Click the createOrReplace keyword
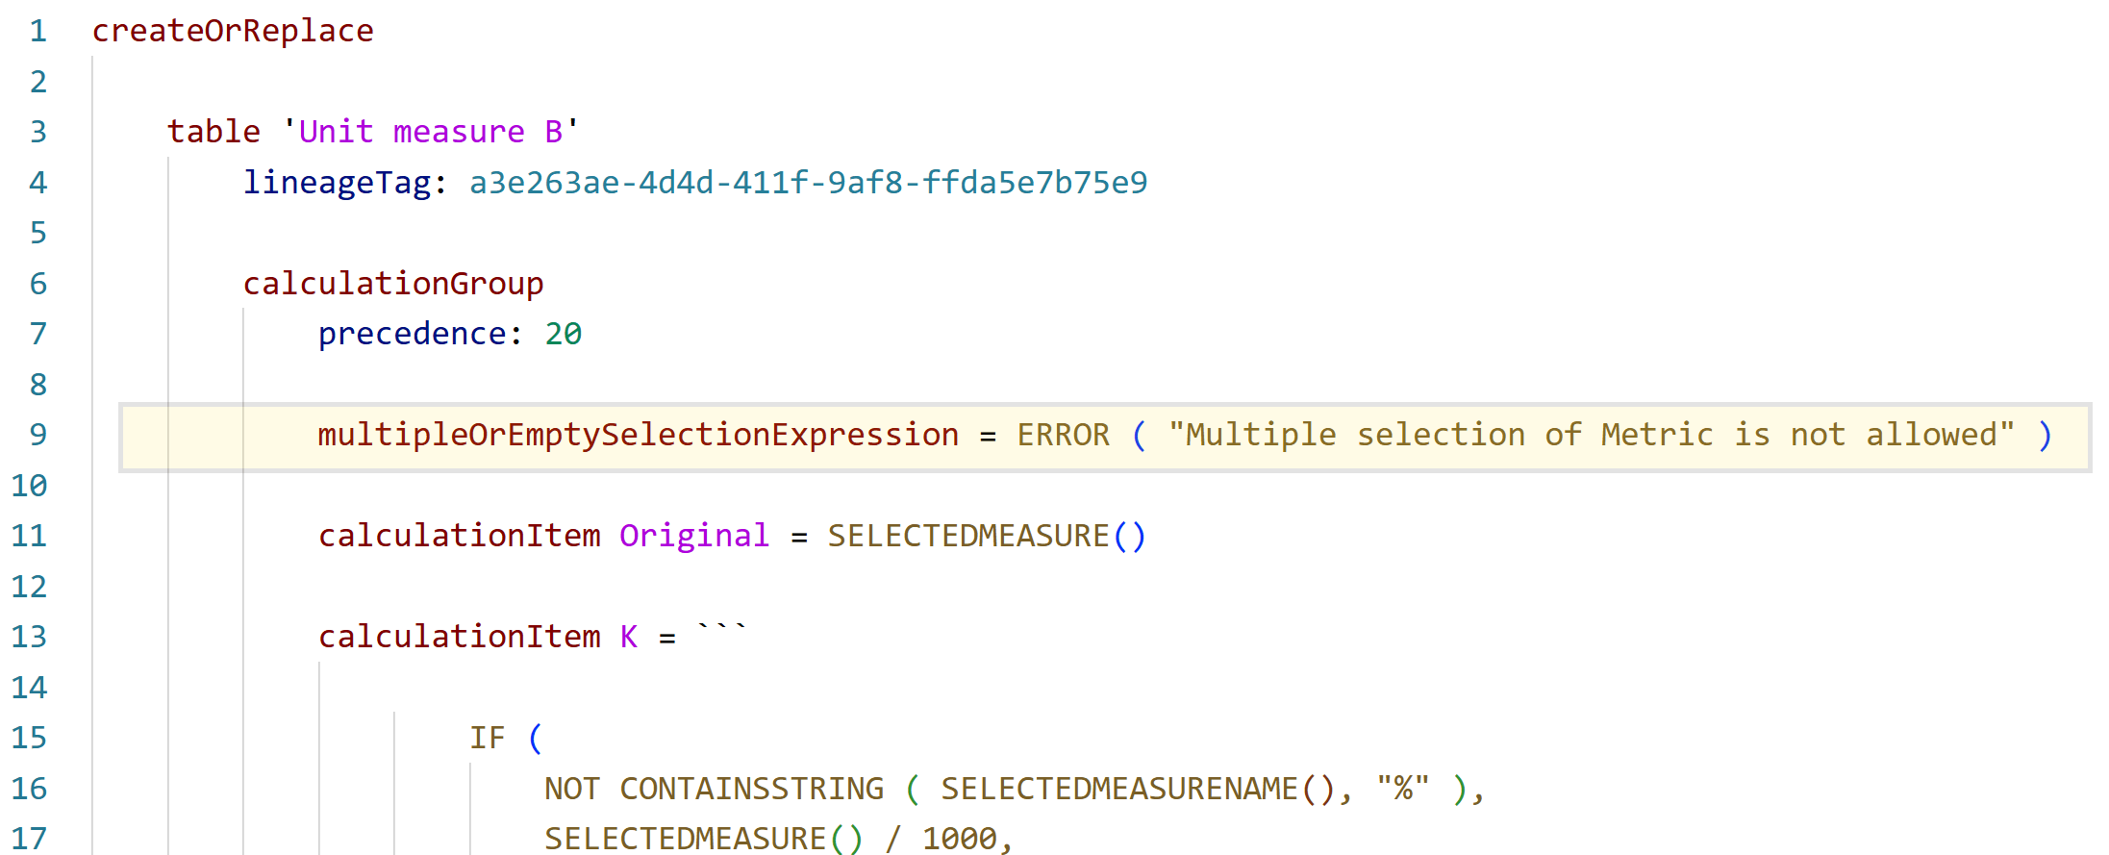This screenshot has width=2109, height=855. click(233, 31)
